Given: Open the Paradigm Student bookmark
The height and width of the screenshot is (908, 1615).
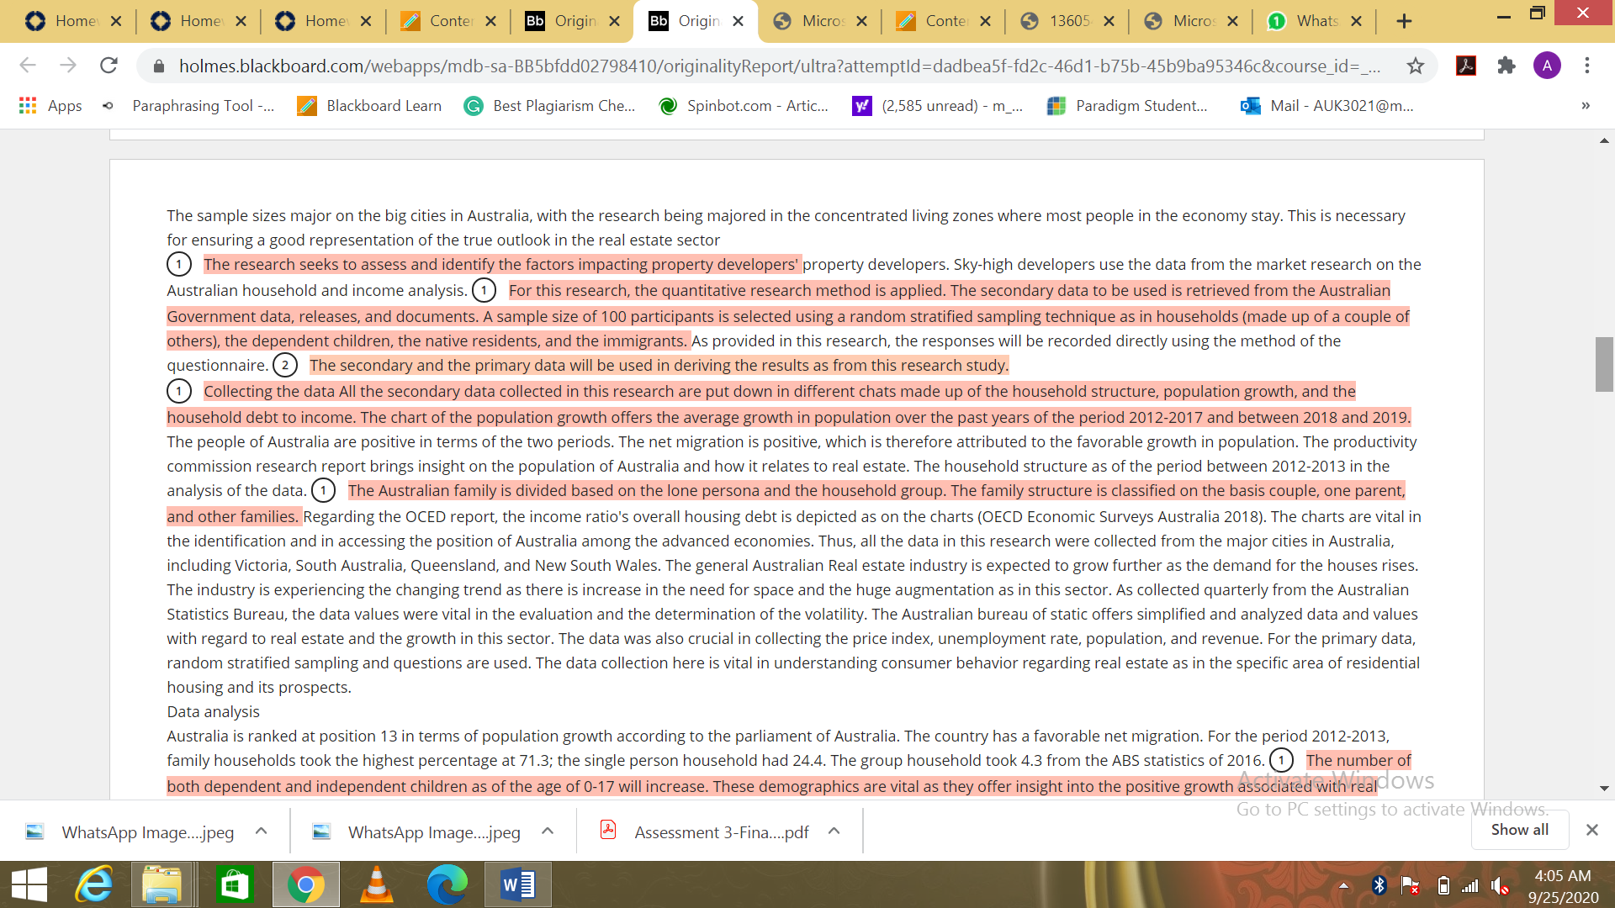Looking at the screenshot, I should point(1127,106).
